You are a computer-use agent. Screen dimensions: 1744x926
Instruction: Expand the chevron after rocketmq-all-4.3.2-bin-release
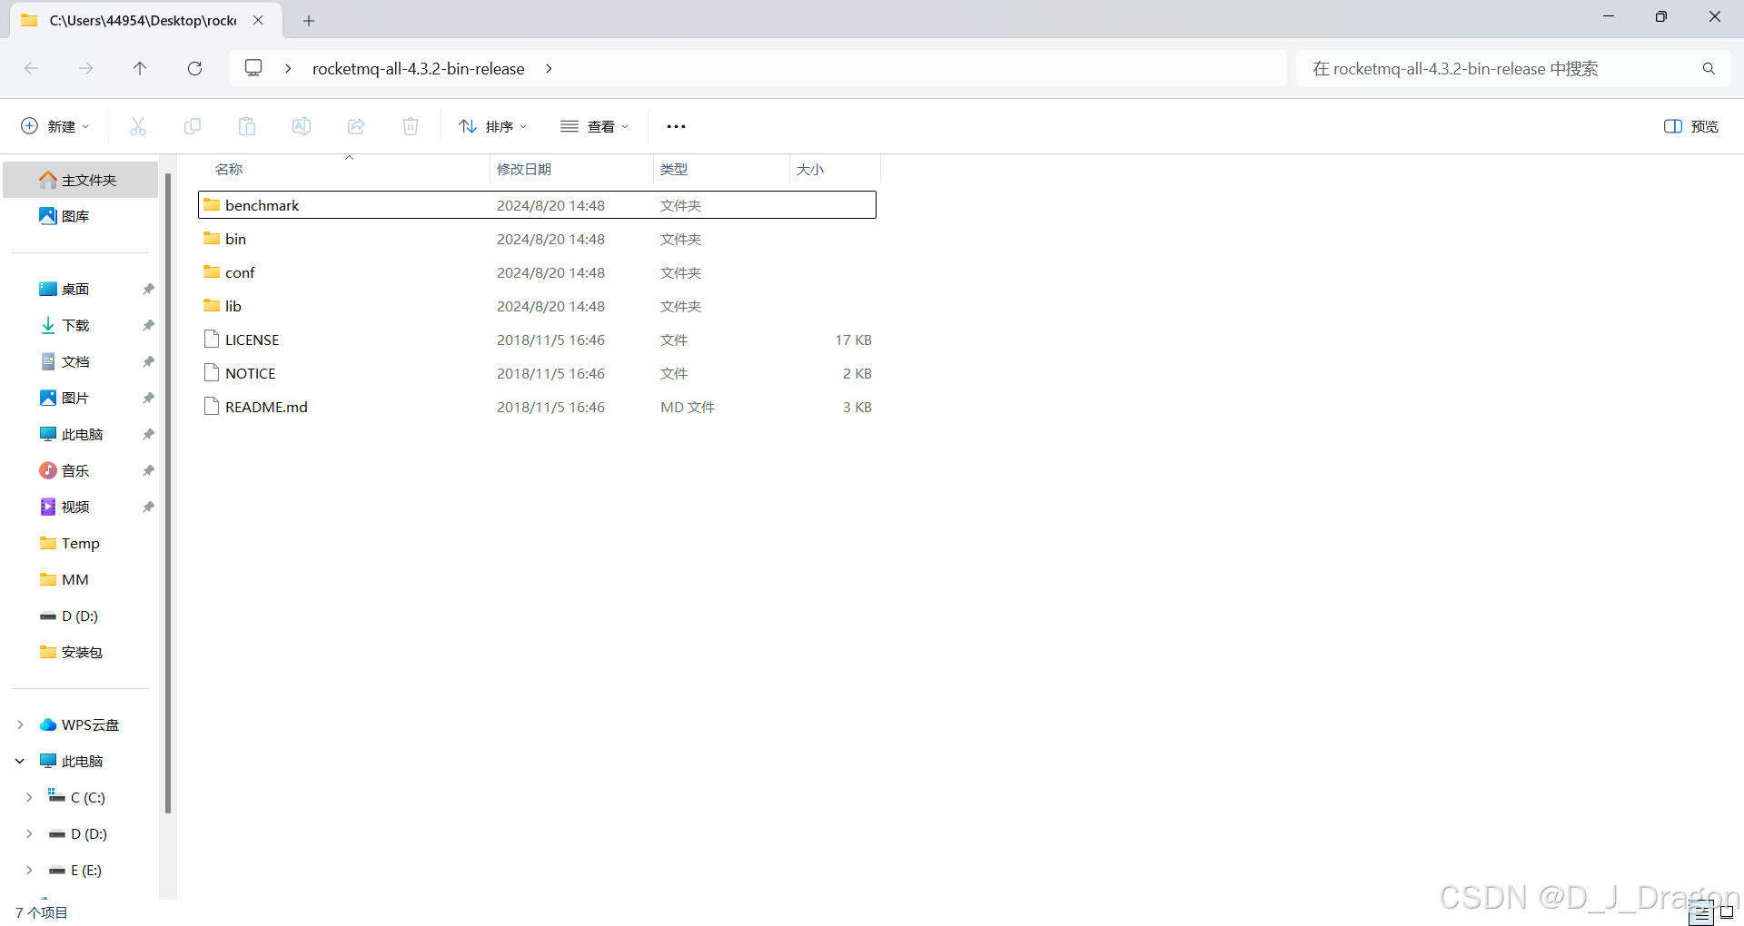point(549,69)
